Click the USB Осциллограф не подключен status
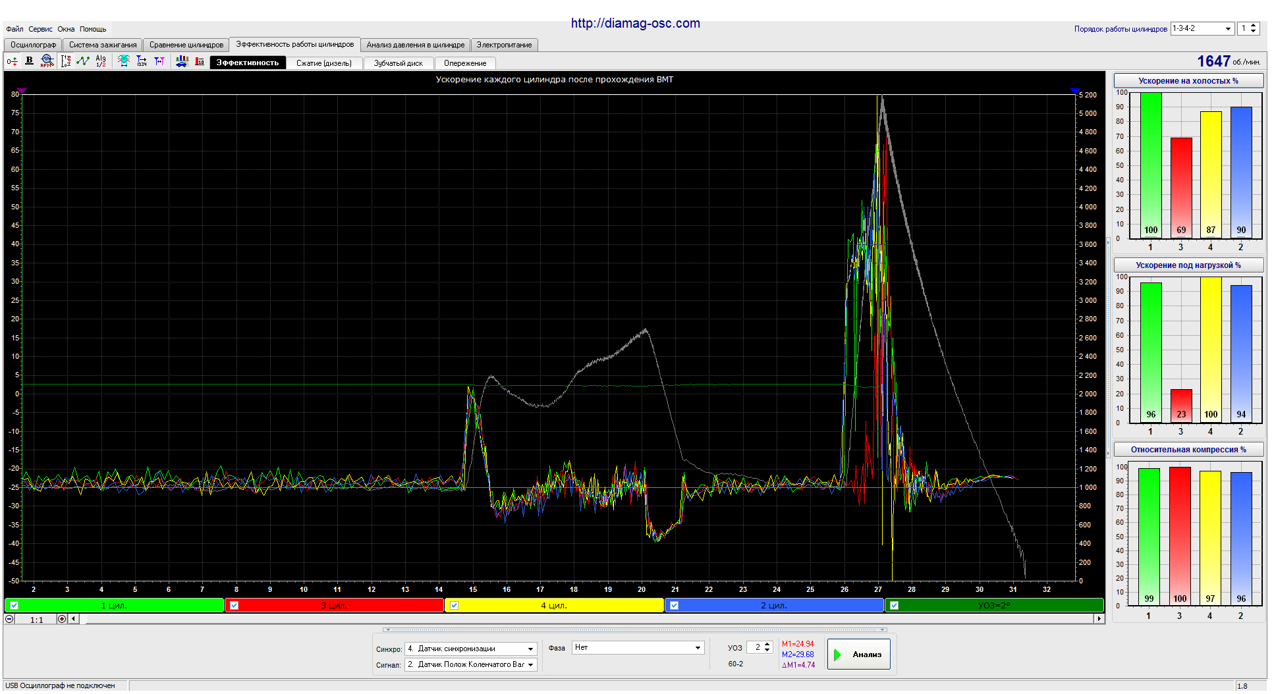This screenshot has height=694, width=1274. 60,686
